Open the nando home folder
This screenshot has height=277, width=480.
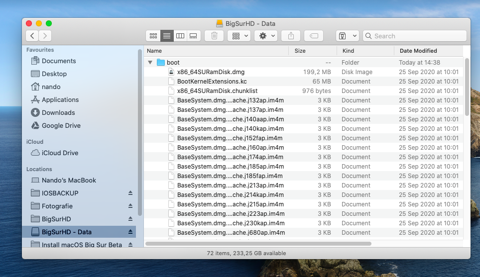46,87
